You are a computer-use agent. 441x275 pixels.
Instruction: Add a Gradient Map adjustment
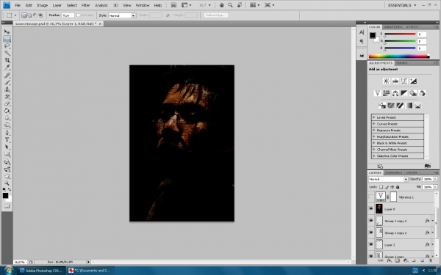point(409,106)
